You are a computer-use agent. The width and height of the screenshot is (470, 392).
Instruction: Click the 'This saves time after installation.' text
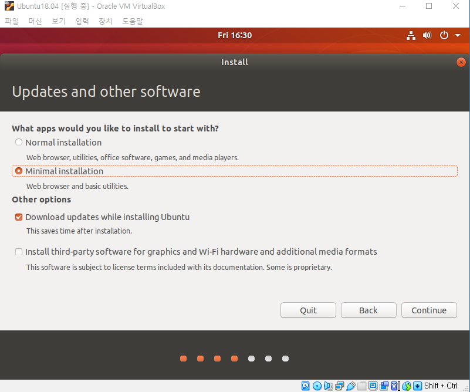click(x=79, y=231)
